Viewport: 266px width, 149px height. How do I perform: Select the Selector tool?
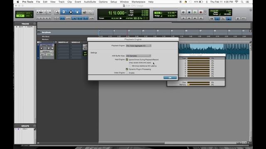[71, 12]
